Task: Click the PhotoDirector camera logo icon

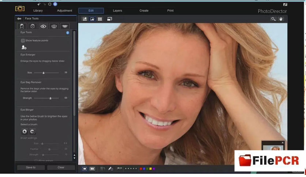Action: tap(20, 9)
